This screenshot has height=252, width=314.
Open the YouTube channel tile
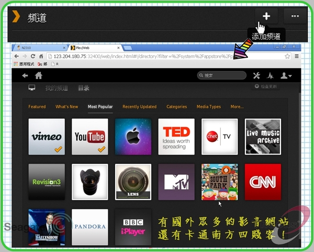(90, 137)
